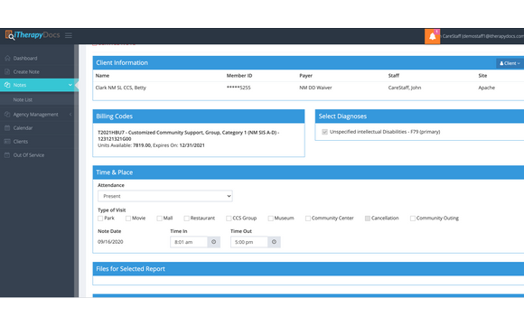
Task: Click the Clients sidebar icon
Action: click(x=7, y=141)
